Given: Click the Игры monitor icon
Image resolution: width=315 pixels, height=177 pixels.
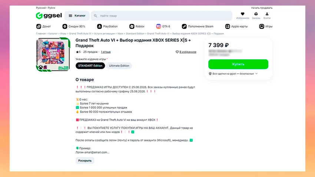Looking at the screenshot, I should coord(262,26).
